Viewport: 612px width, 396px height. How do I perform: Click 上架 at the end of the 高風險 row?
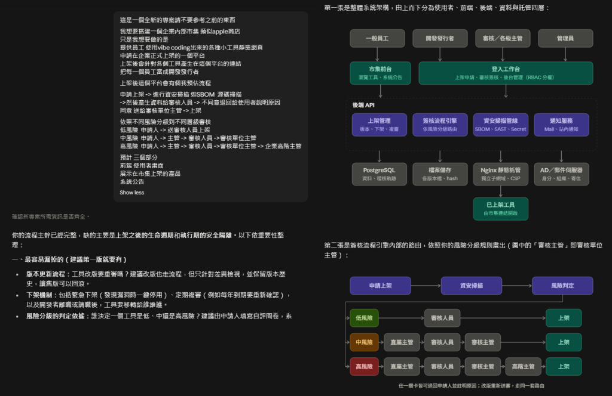[x=564, y=366]
